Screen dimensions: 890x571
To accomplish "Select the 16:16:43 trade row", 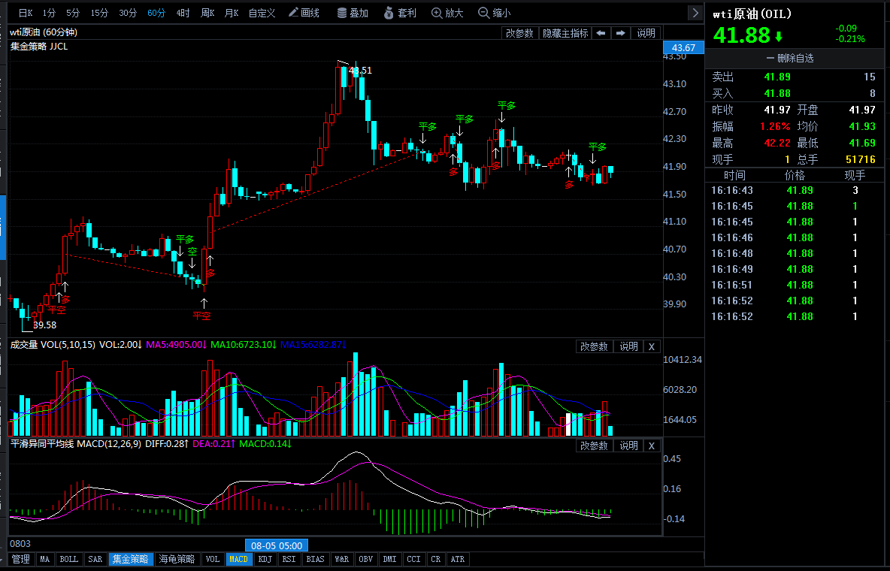I will tap(794, 190).
